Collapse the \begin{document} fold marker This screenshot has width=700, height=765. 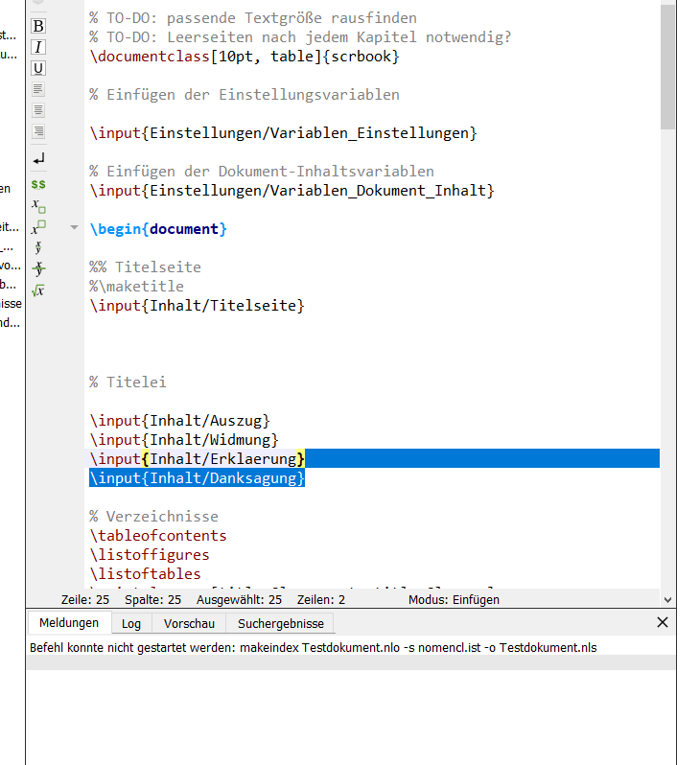[74, 229]
